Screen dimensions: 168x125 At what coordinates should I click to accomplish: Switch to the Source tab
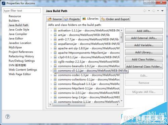[55, 19]
